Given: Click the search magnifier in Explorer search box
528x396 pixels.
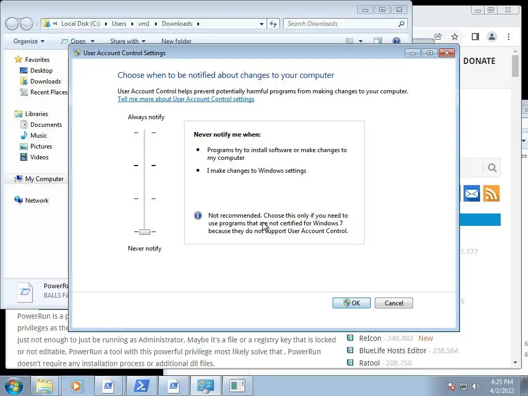Looking at the screenshot, I should click(x=401, y=24).
